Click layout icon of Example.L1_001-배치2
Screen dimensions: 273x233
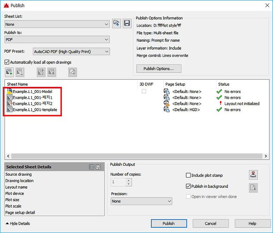(9, 103)
